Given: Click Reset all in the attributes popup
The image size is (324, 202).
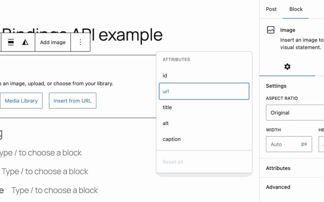Looking at the screenshot, I should (x=173, y=162).
